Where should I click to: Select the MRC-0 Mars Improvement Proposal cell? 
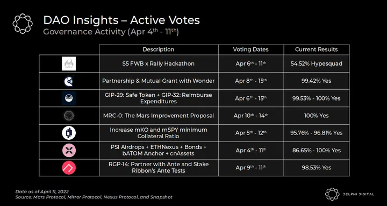pos(159,116)
